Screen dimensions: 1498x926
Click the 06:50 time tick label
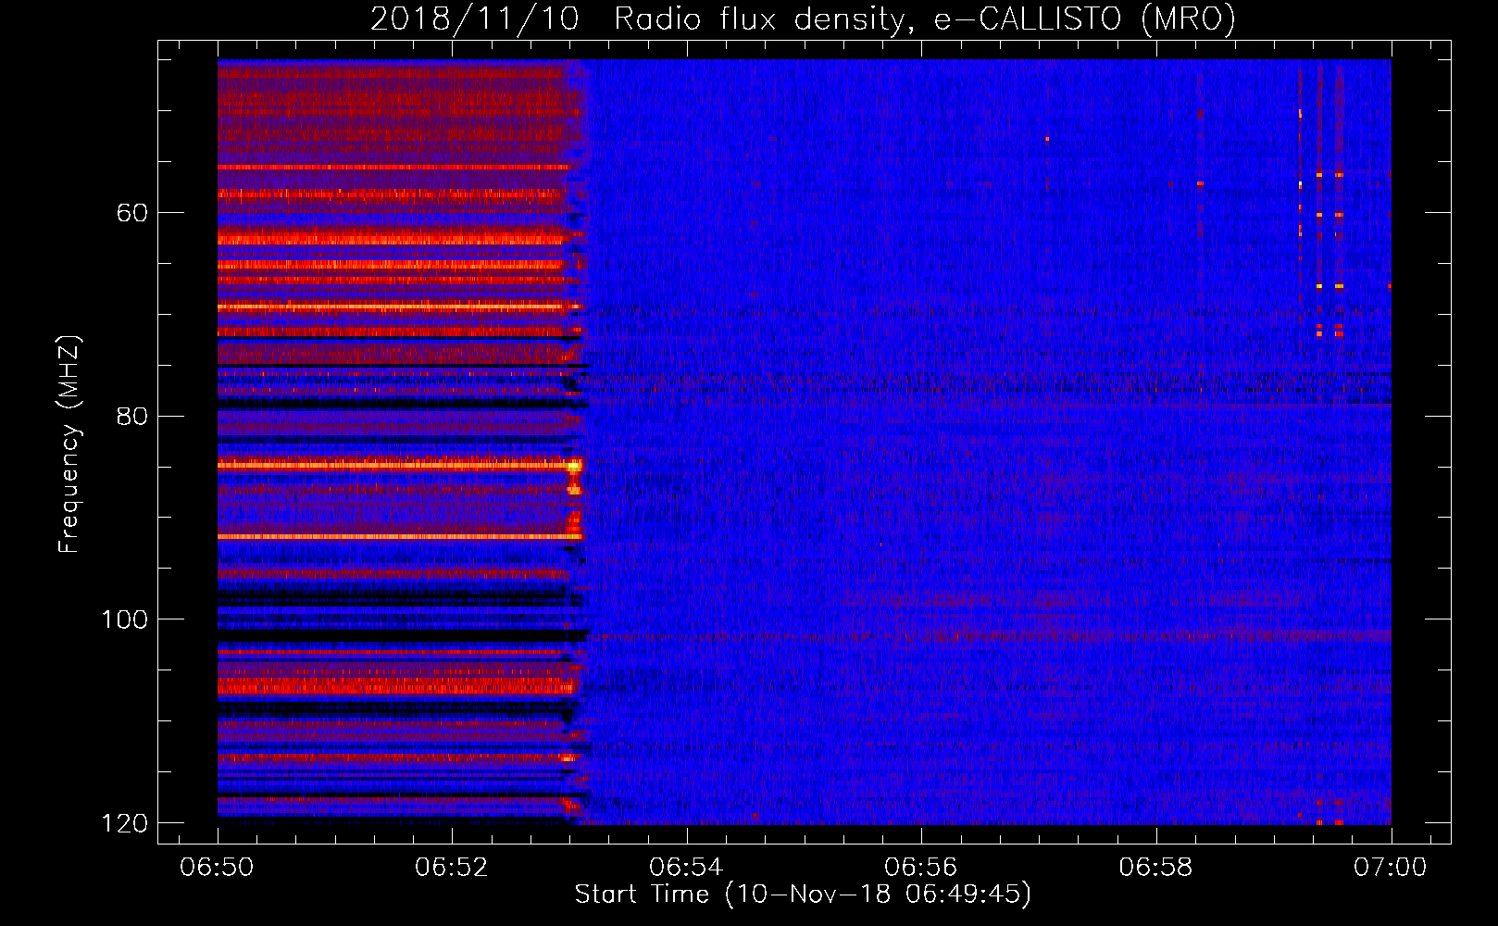click(x=218, y=868)
